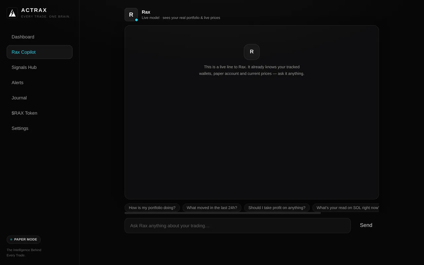424x265 pixels.
Task: Click 'The Intelligence Behind Every Trade.' footer text
Action: click(24, 253)
